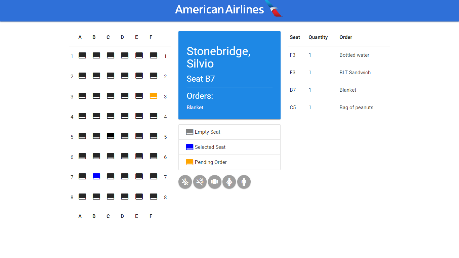Click the women's lavatory icon button

(229, 182)
